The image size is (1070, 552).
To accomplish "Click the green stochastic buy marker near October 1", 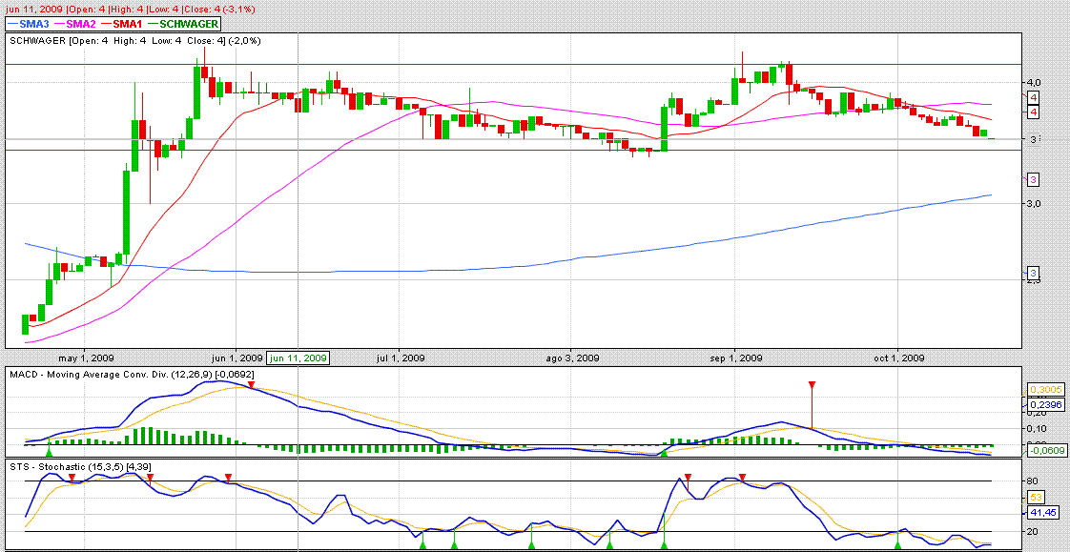I will coord(897,544).
